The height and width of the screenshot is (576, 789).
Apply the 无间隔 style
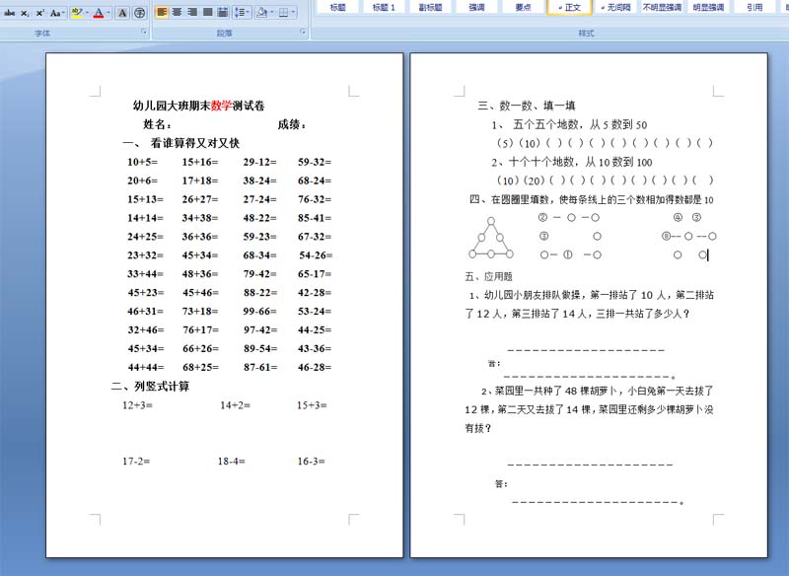615,7
